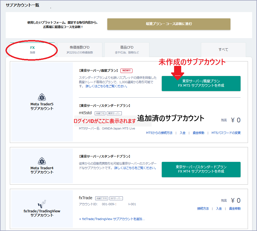Click the fxTrade/TradingView logo icon
Screen dimensions: 257x231
(x=42, y=204)
